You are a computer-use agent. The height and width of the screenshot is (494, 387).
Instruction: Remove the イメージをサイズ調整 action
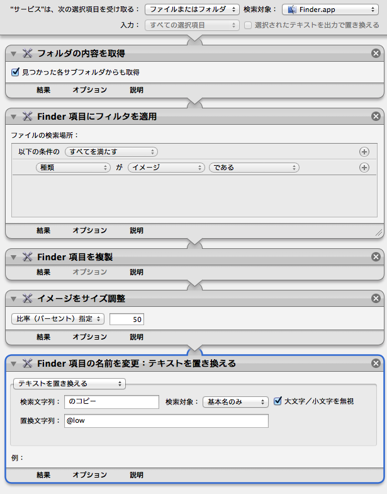click(376, 299)
